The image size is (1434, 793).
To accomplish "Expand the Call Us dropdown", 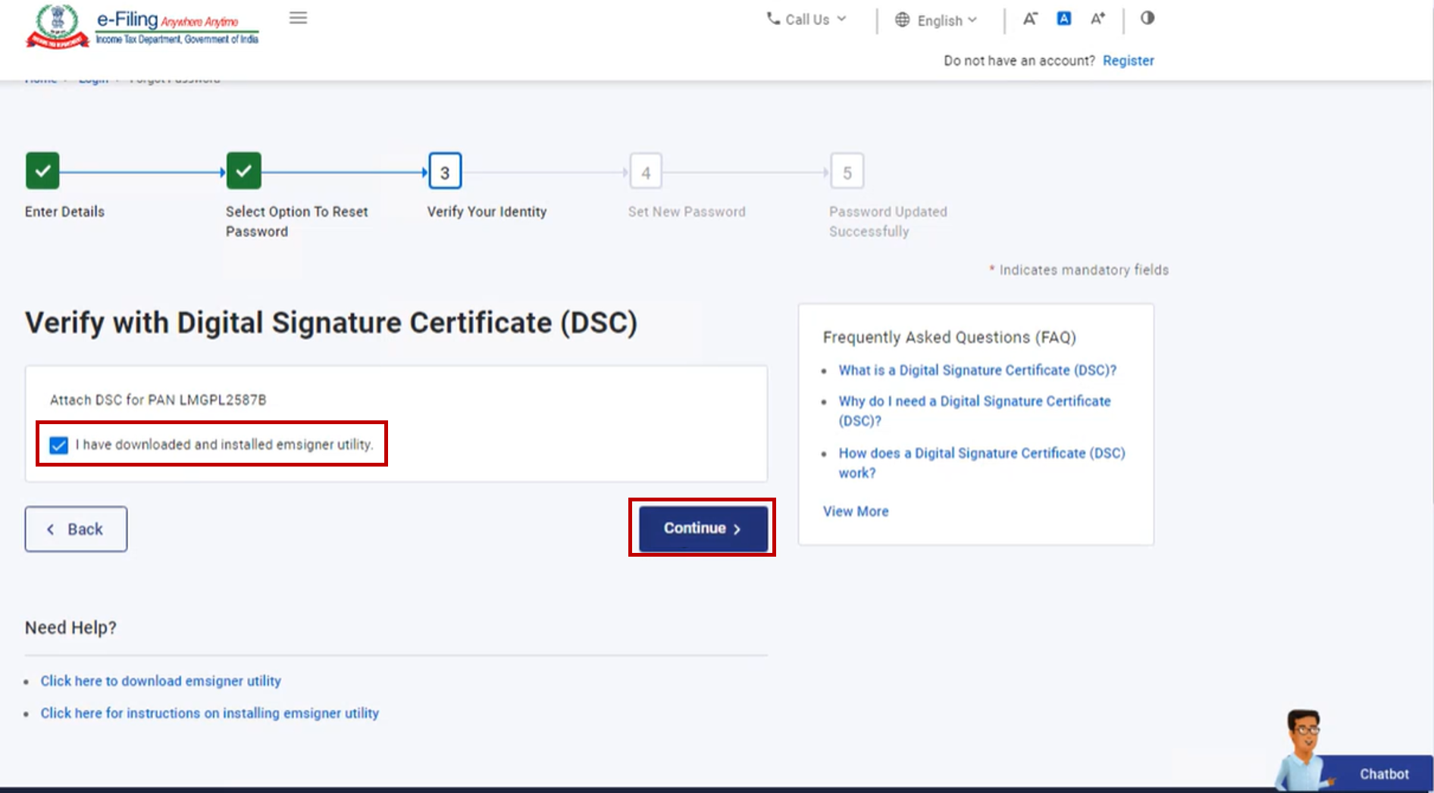I will click(806, 20).
